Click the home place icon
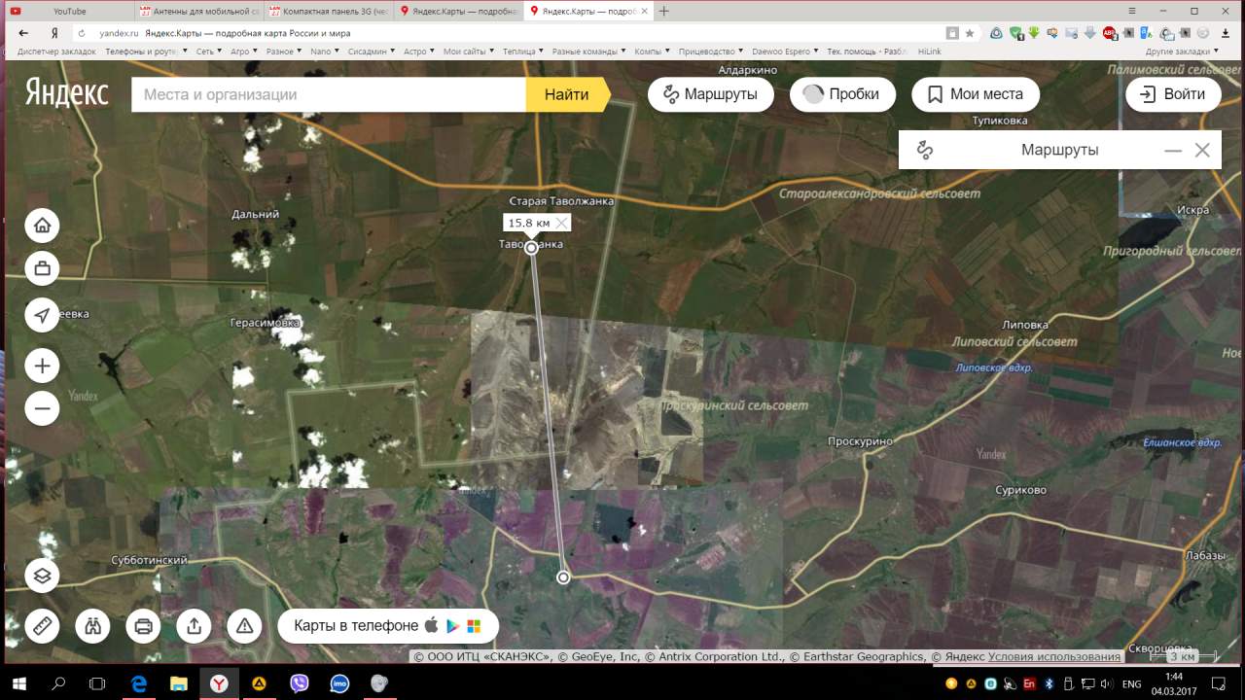 42,226
